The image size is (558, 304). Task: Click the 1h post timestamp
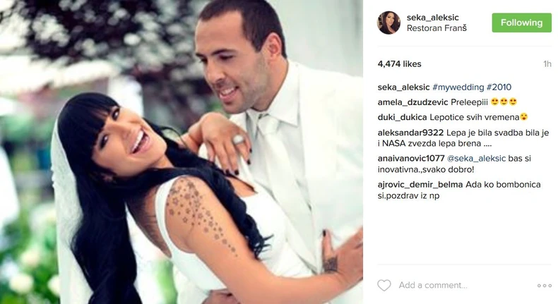click(547, 64)
